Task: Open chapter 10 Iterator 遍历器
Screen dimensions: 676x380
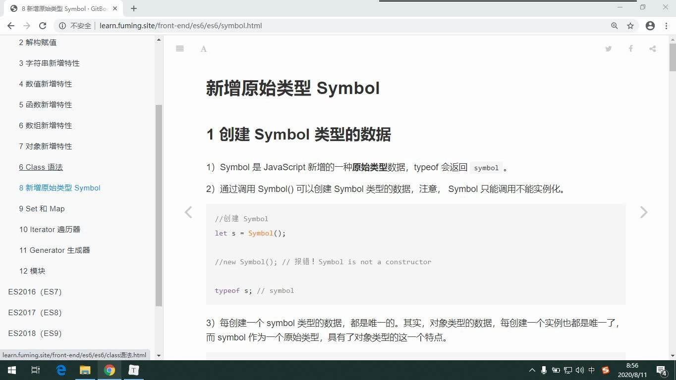Action: (50, 230)
